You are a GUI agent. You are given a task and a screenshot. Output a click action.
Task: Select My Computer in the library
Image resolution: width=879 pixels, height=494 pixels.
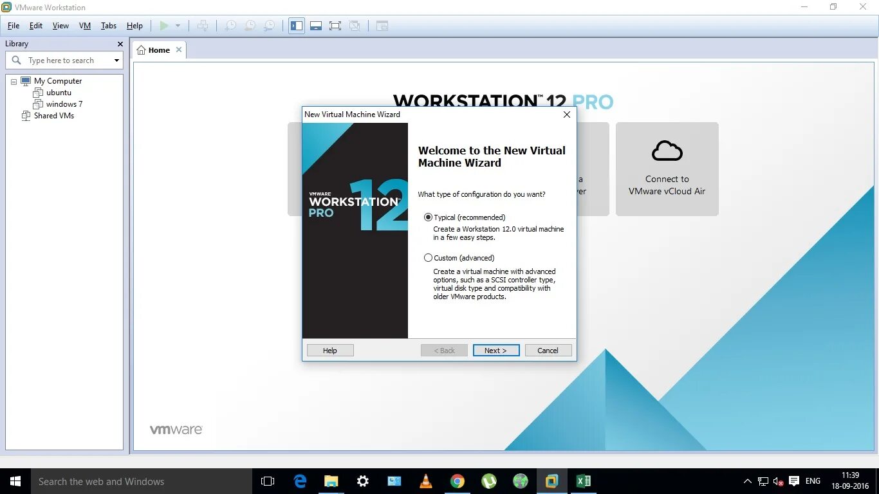(58, 81)
